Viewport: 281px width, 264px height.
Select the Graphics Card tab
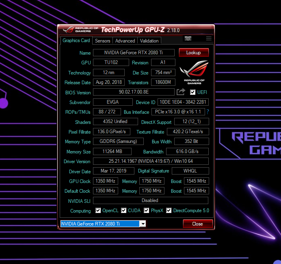[76, 40]
